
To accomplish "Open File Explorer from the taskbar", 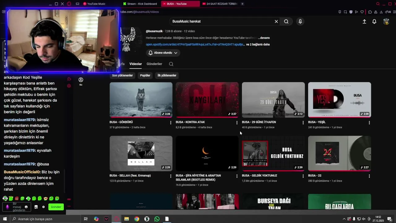I will 127,219.
